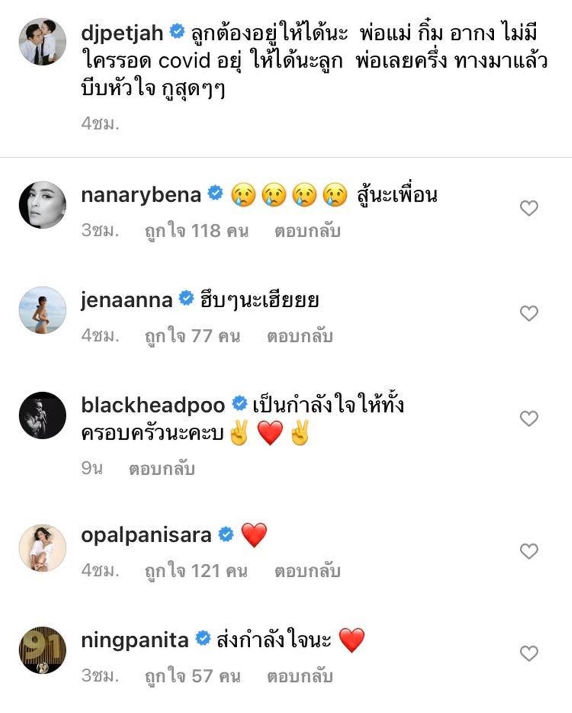This screenshot has height=713, width=572.
Task: Click the verified badge next to blackheadpoo
Action: 240,404
